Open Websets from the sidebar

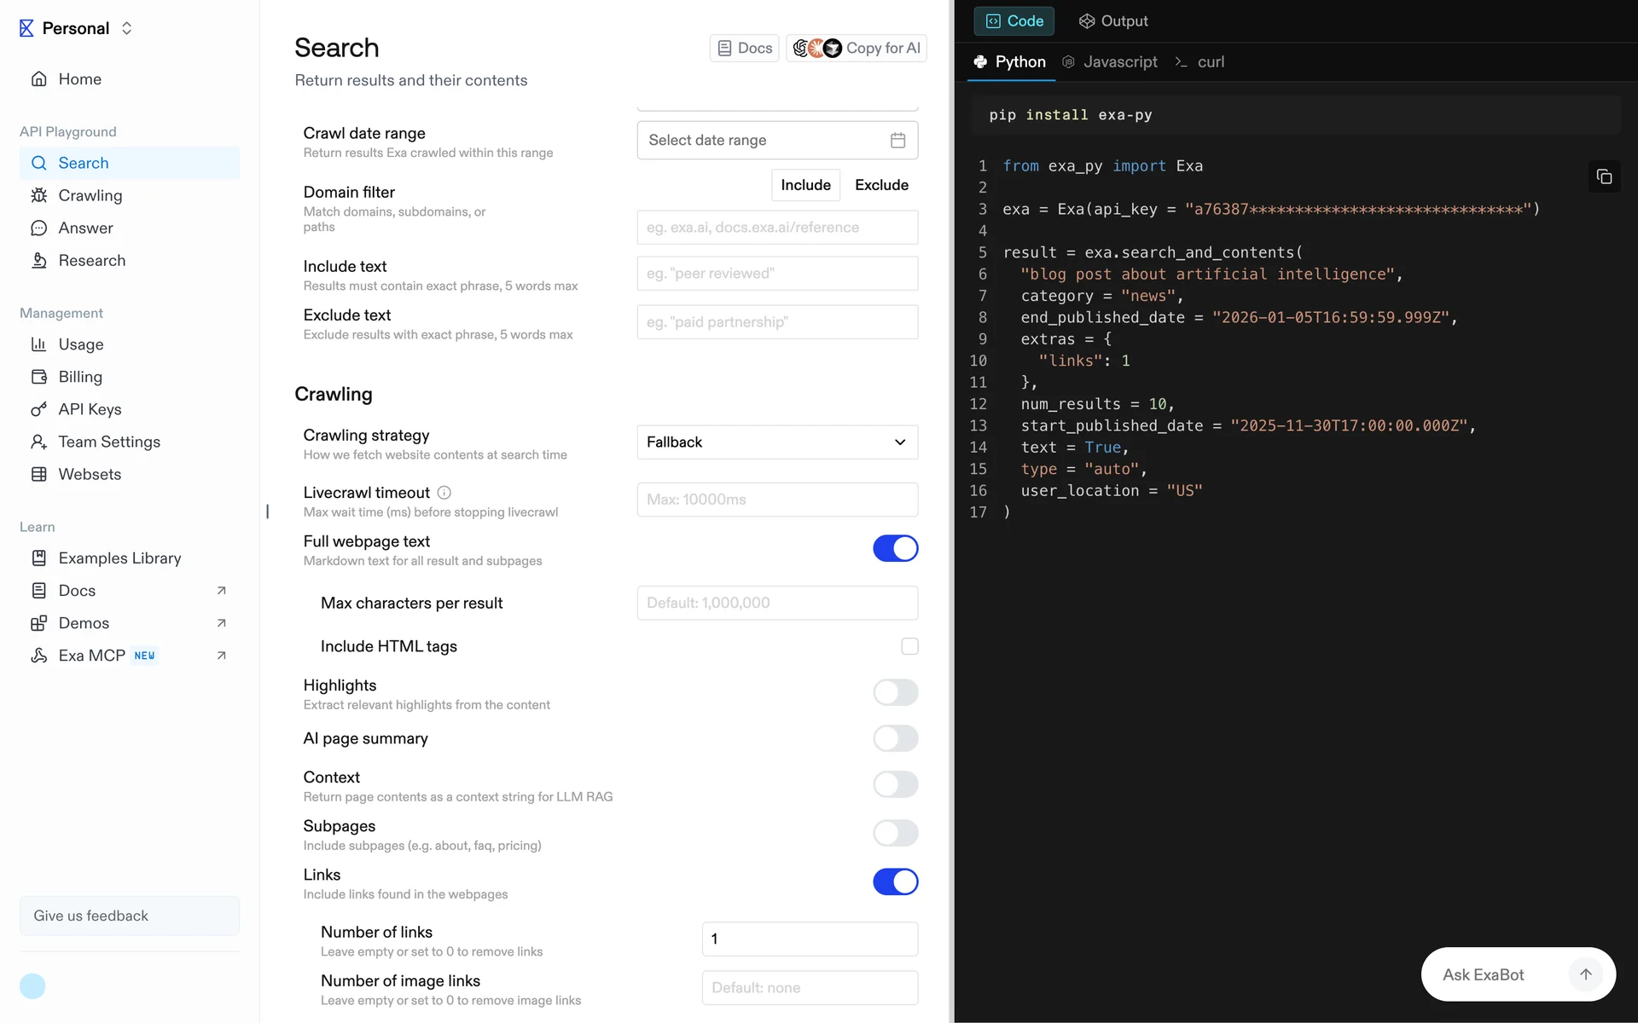90,474
